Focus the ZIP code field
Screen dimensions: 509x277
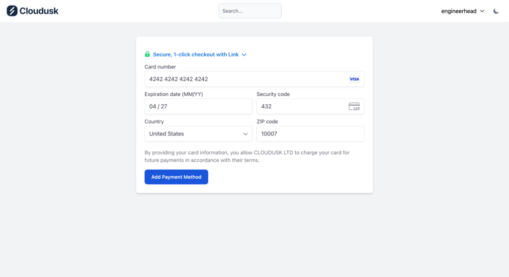(x=310, y=134)
